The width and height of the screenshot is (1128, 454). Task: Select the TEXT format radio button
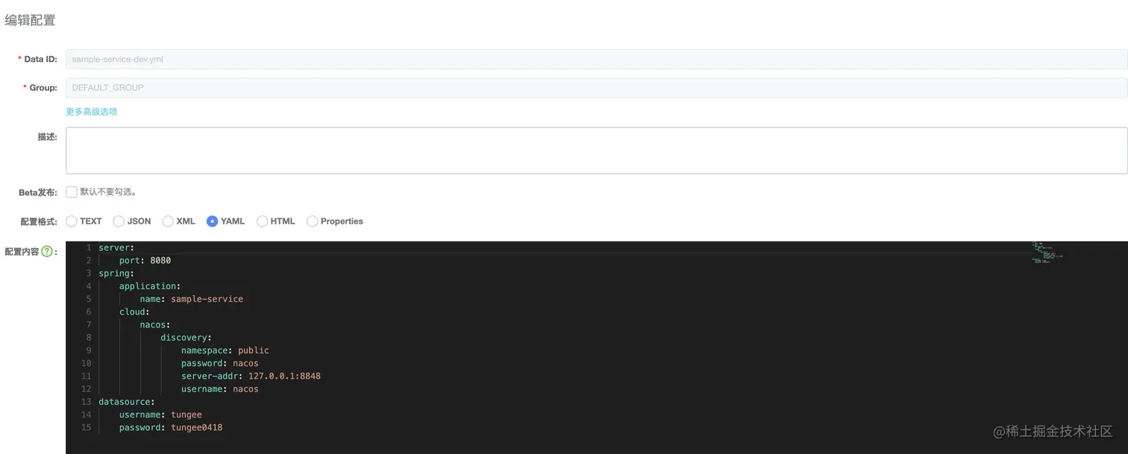click(x=72, y=221)
